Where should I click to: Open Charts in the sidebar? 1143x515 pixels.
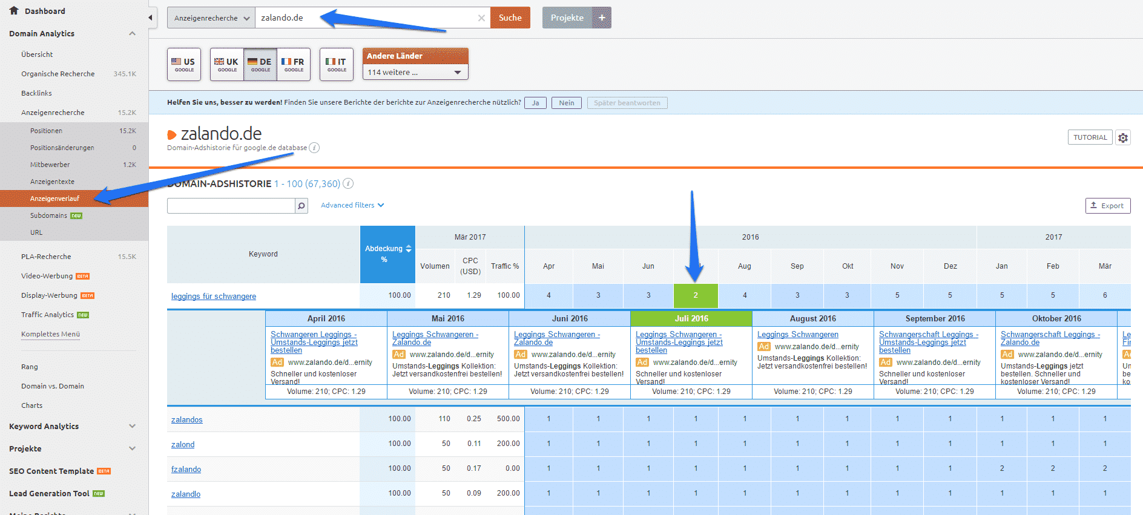(x=32, y=405)
